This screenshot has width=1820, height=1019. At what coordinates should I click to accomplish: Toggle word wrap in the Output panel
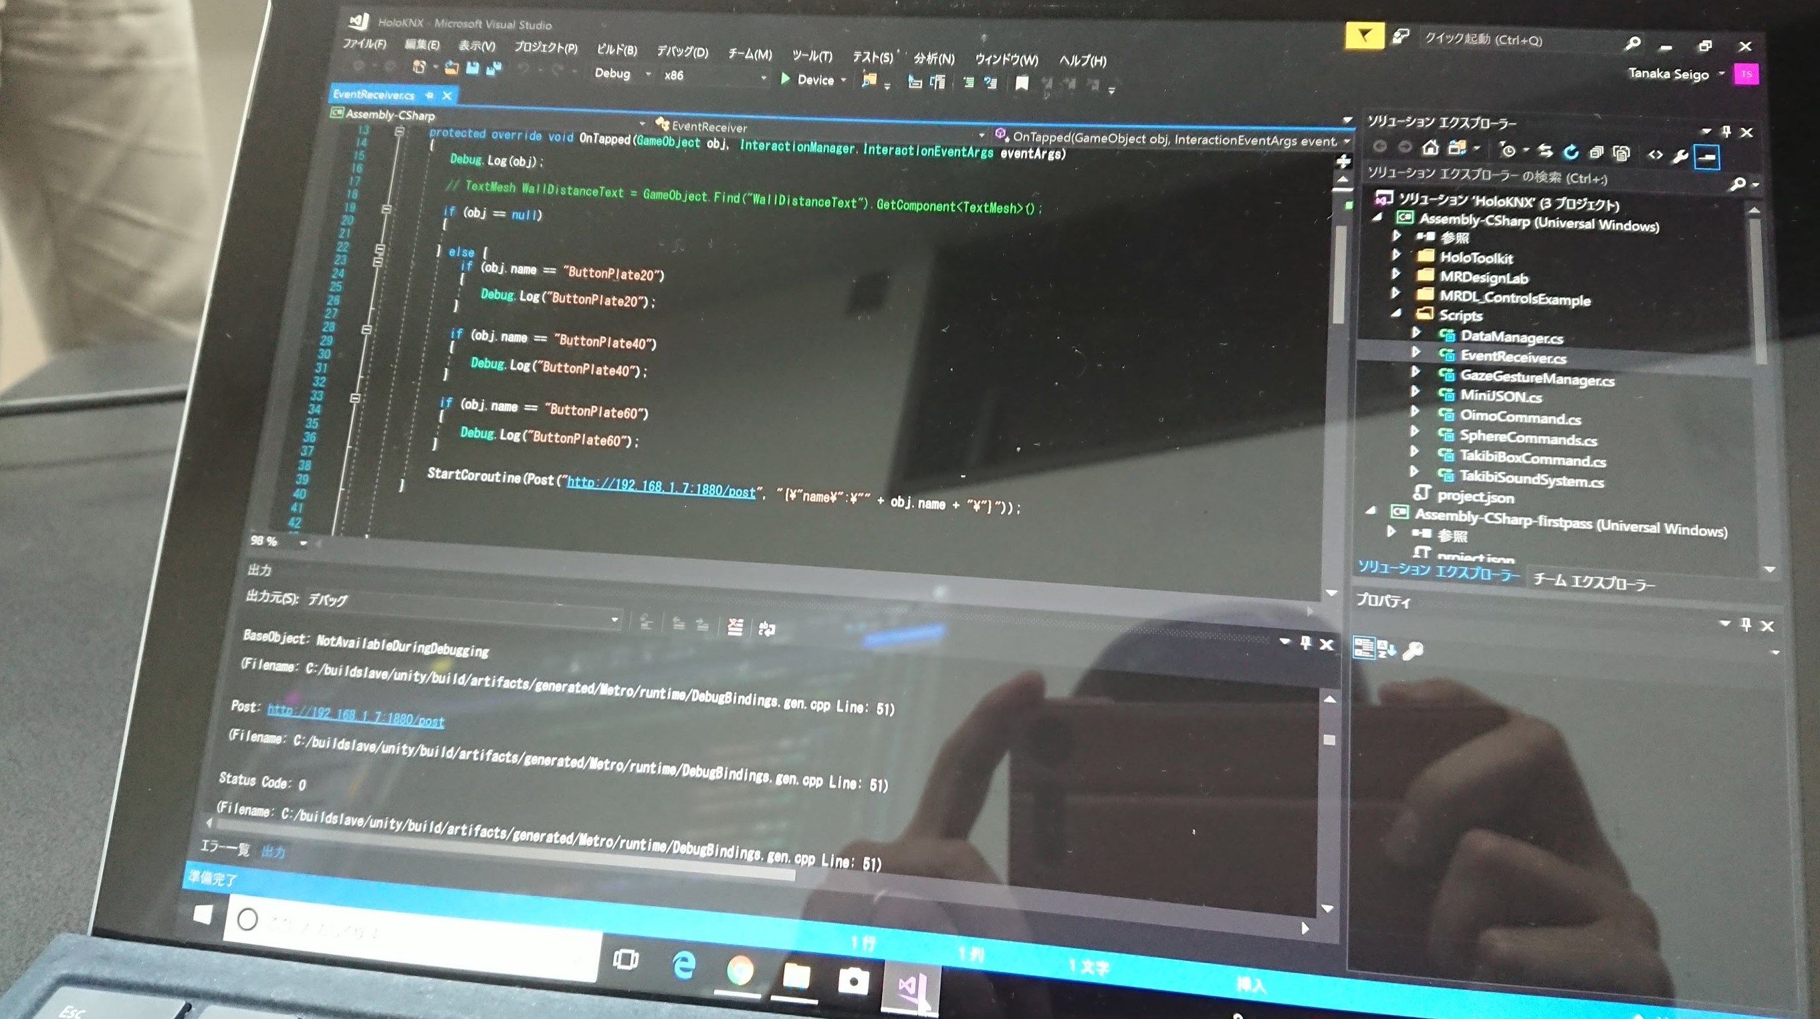[x=766, y=629]
